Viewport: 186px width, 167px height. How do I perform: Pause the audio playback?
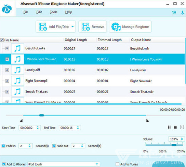169,127
